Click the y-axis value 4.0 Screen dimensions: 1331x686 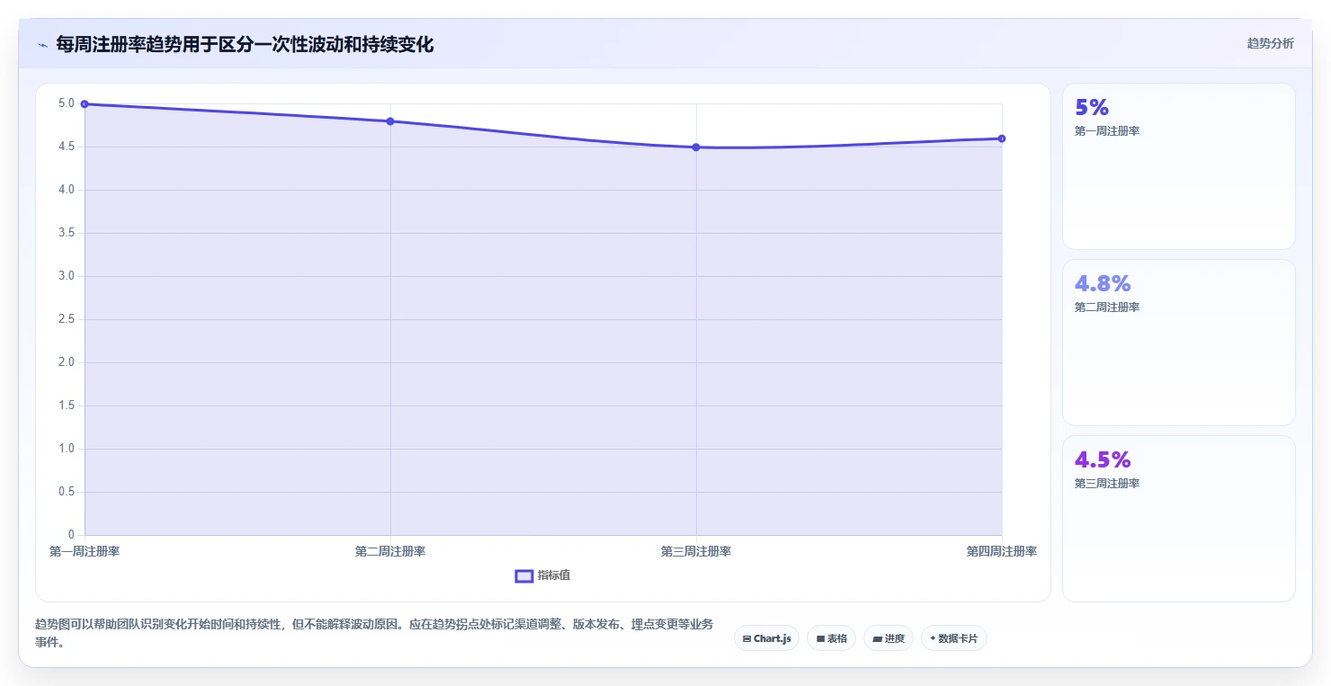click(67, 190)
